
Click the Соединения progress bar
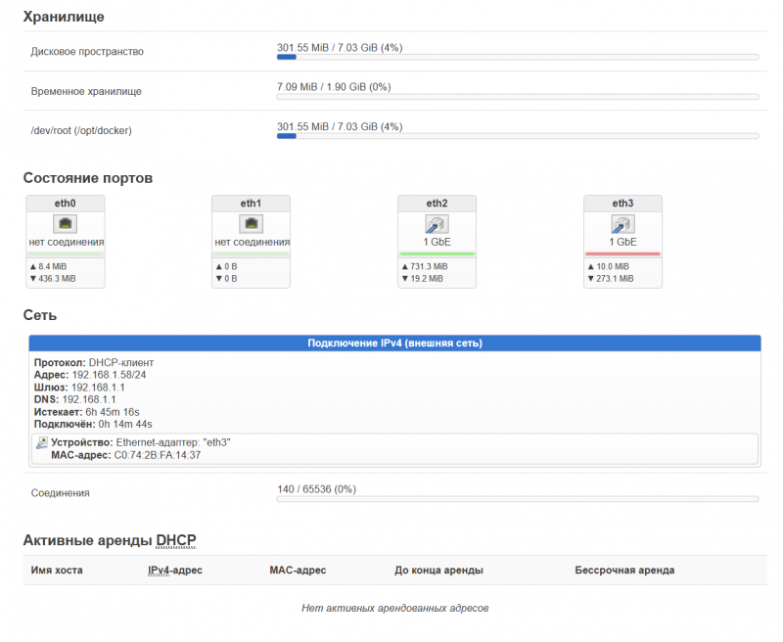click(518, 499)
